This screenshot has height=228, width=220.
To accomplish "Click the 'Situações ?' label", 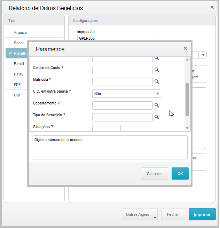I will [x=43, y=127].
